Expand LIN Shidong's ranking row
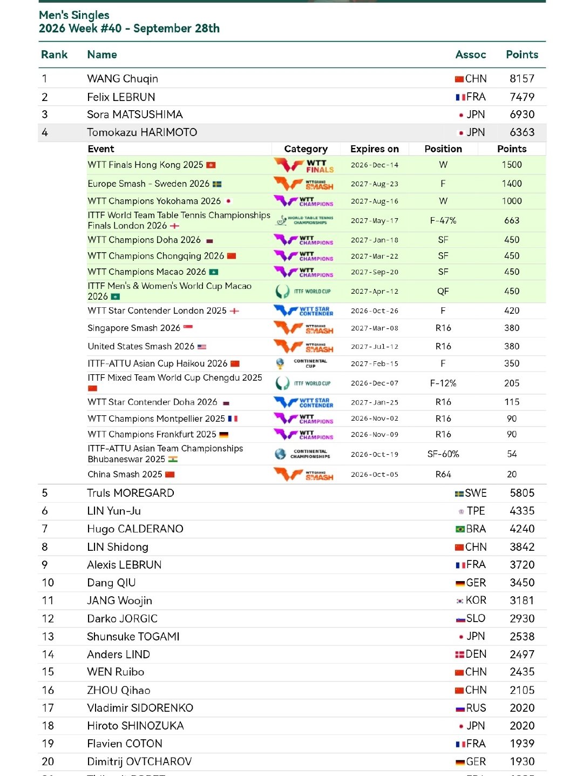This screenshot has width=583, height=776. 292,547
